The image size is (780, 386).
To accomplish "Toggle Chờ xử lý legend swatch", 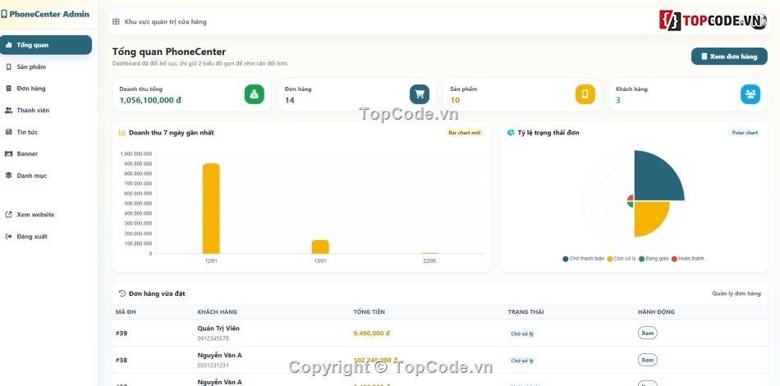I will 610,259.
